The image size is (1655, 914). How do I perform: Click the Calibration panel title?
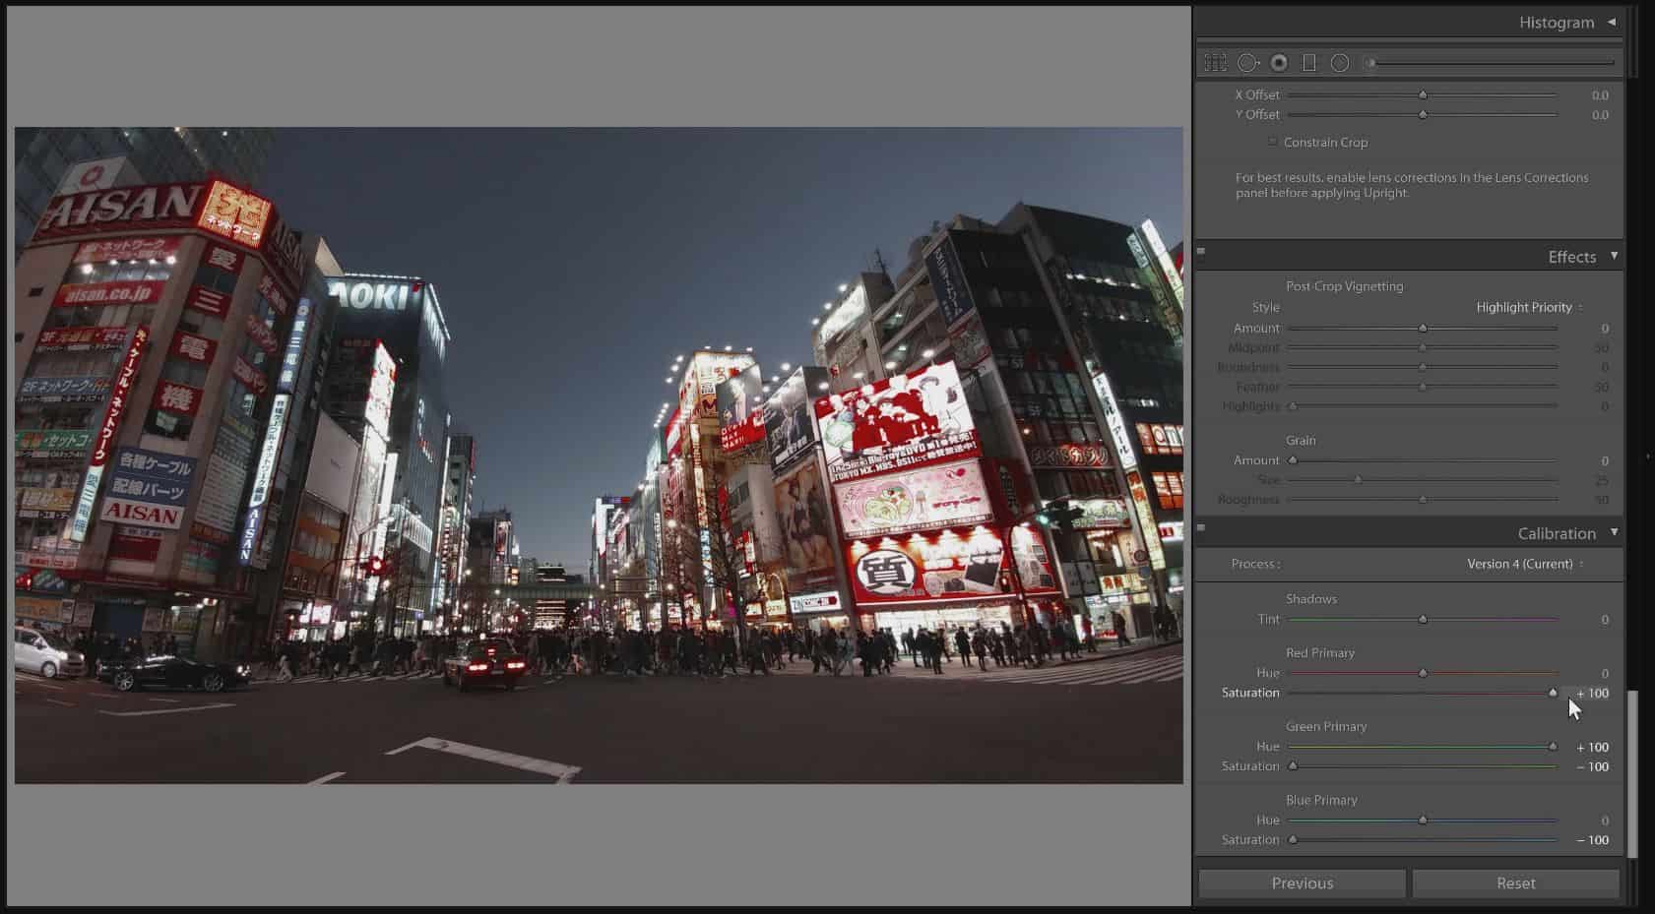[1557, 533]
